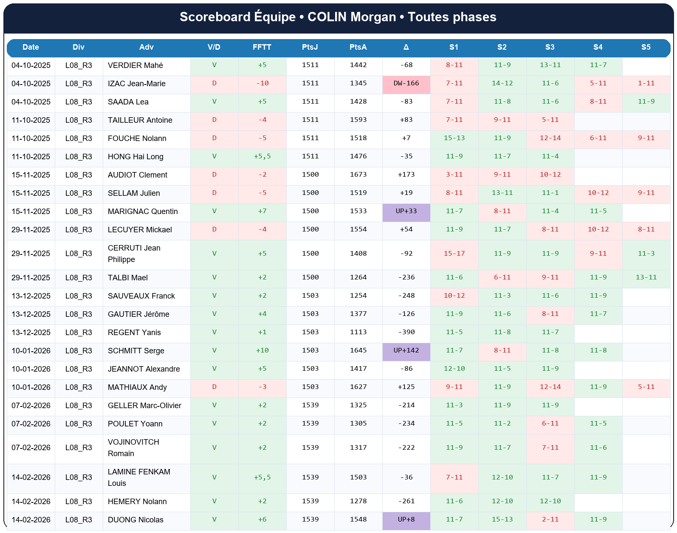This screenshot has height=533, width=677.
Task: Select the CERRUTI Jean Philippe row name
Action: (134, 254)
